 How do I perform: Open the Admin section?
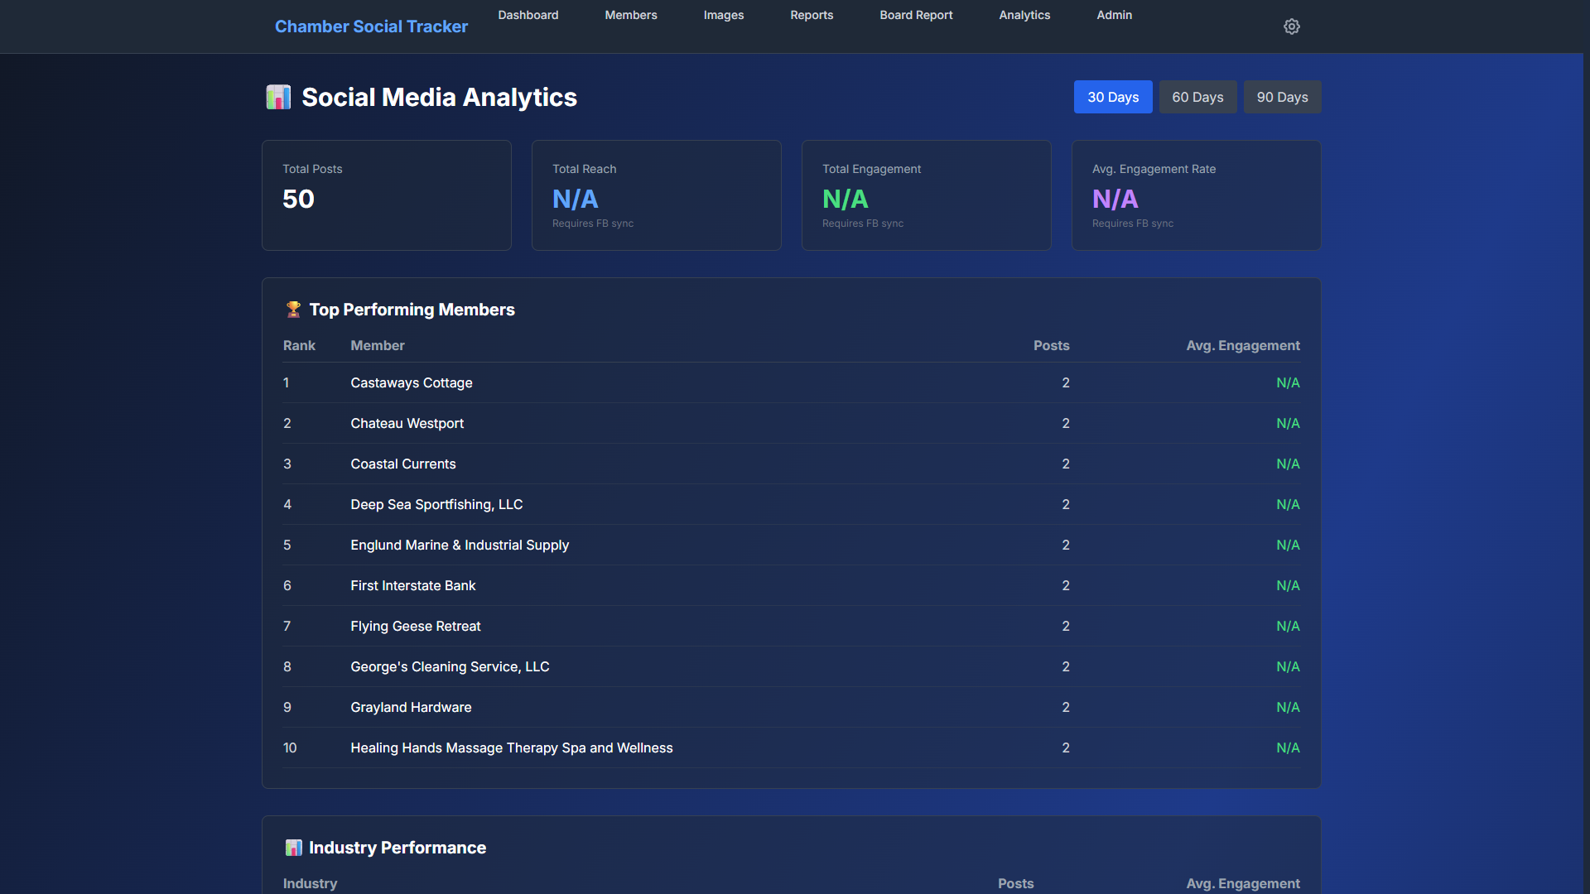pos(1115,15)
